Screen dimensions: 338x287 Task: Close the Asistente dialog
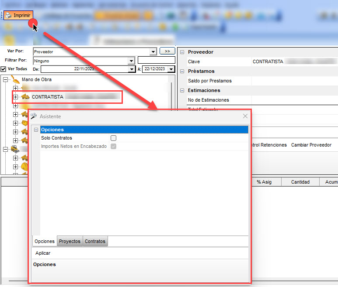245,116
